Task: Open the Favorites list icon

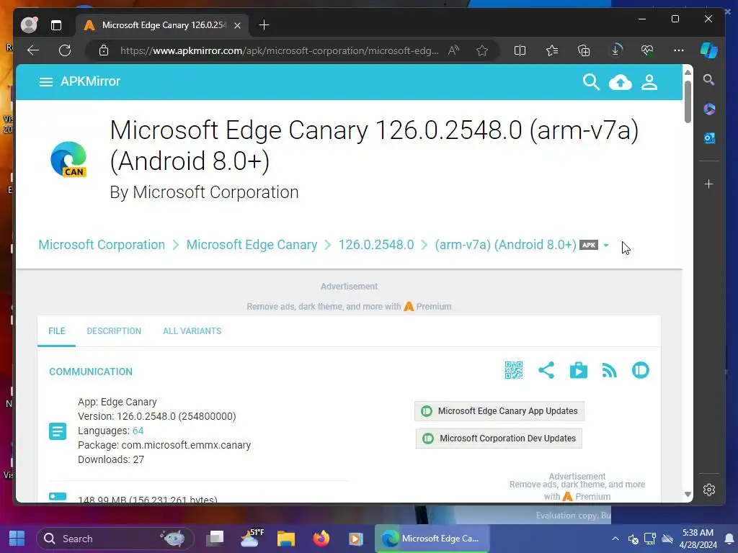Action: [552, 50]
